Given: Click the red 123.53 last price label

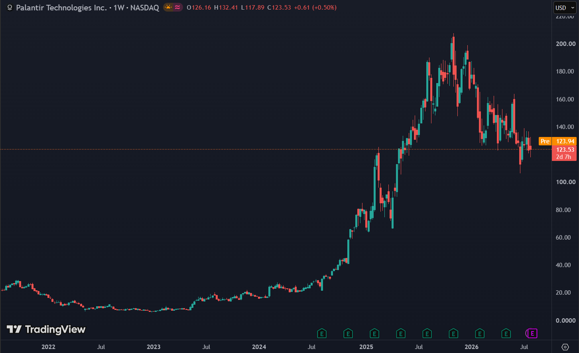Looking at the screenshot, I should (565, 150).
